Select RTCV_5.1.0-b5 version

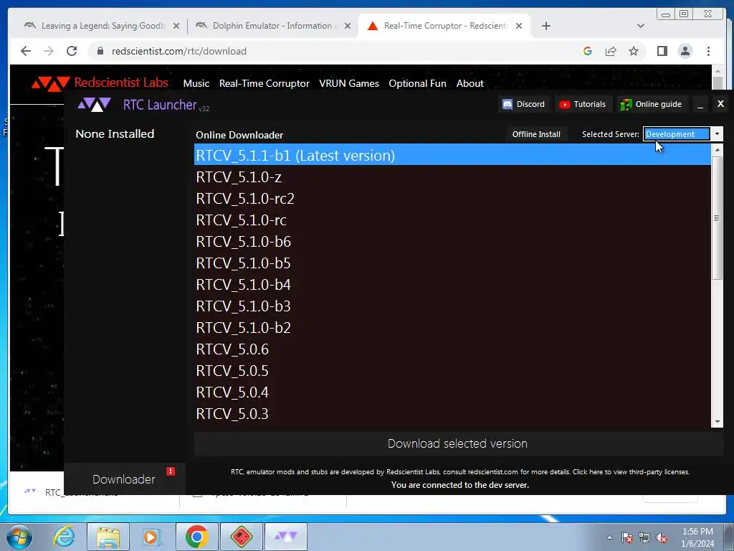pos(452,263)
